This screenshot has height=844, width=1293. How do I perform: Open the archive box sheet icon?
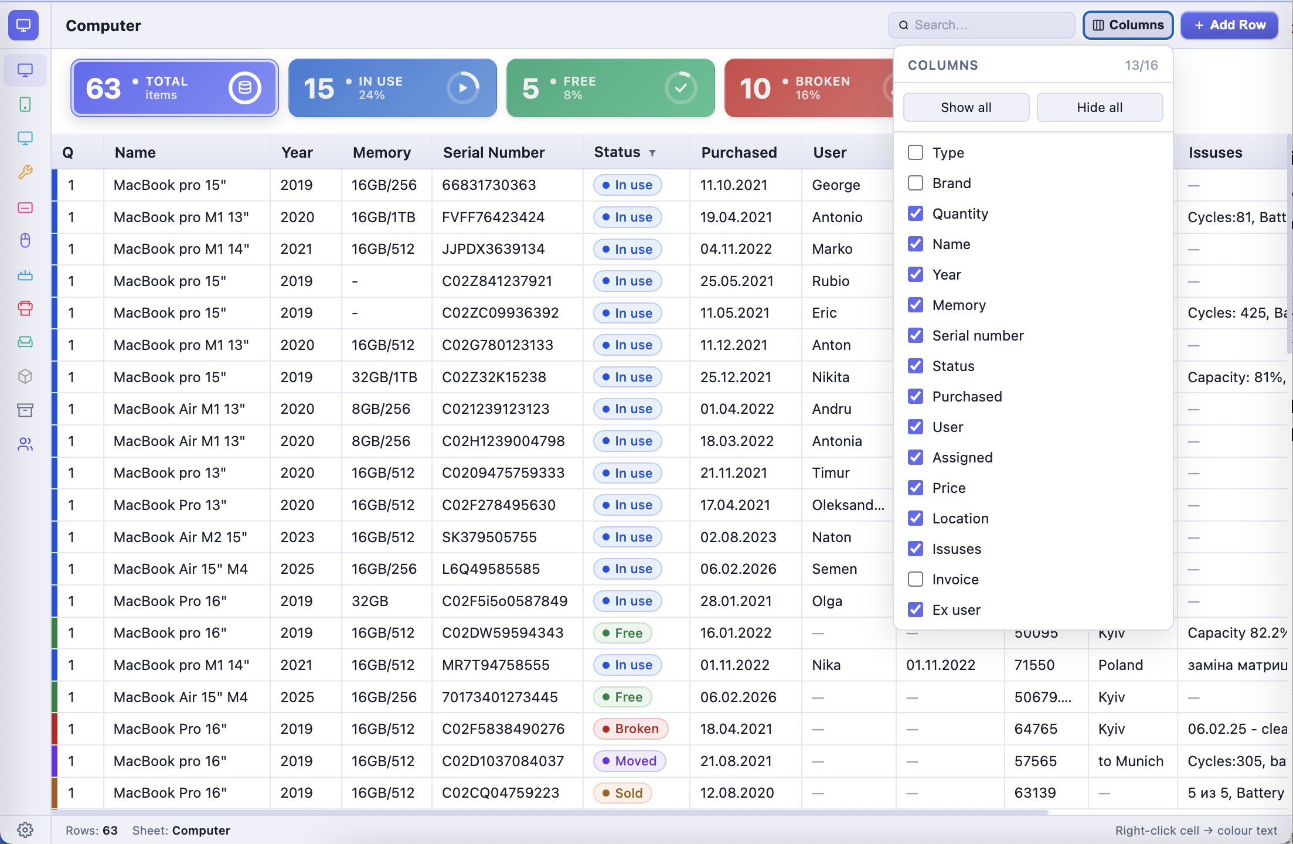25,410
